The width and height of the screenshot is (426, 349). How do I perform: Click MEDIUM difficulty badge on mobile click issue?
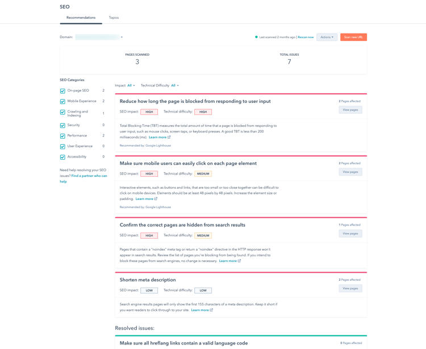point(203,174)
